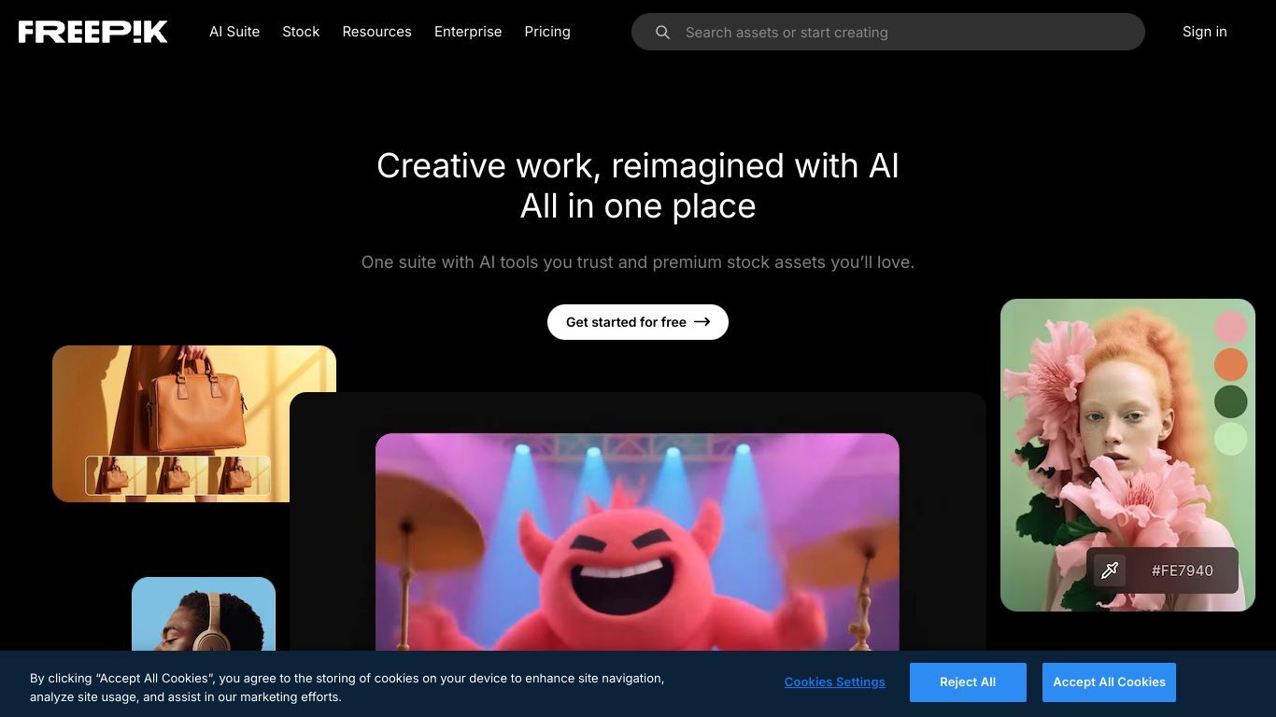Click the eyedropper color picker icon
The width and height of the screenshot is (1276, 717).
(x=1110, y=570)
